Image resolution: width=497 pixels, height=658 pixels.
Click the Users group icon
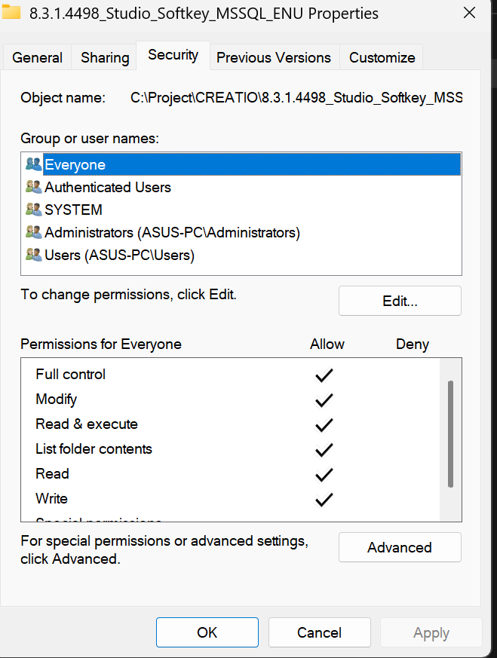tap(33, 255)
